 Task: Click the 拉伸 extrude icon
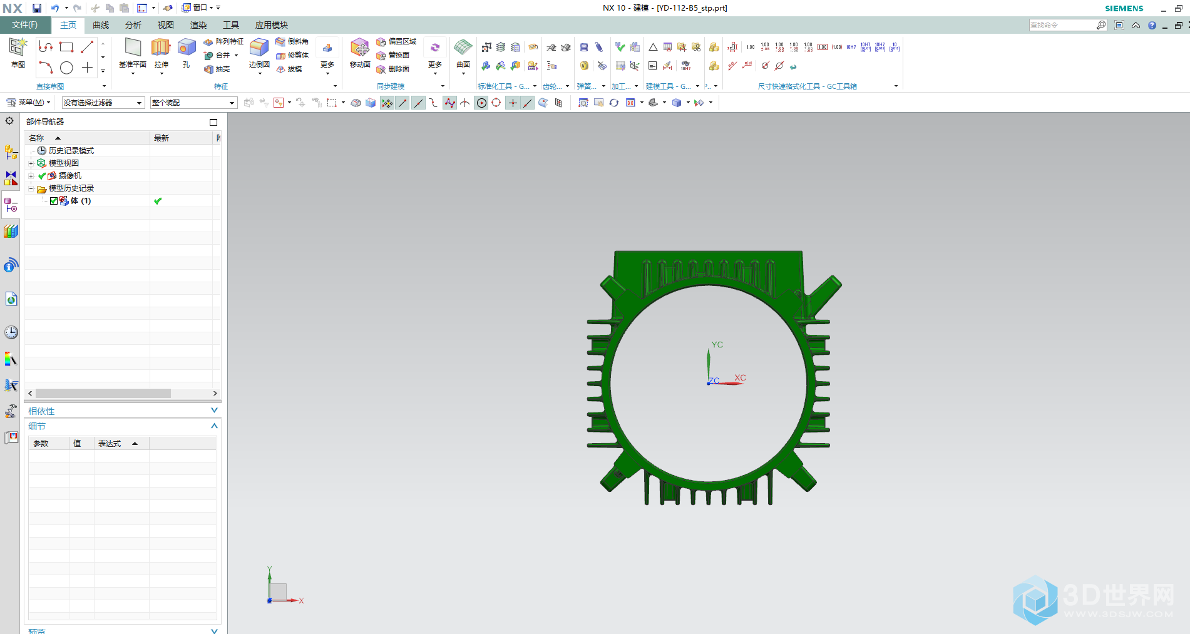(161, 48)
